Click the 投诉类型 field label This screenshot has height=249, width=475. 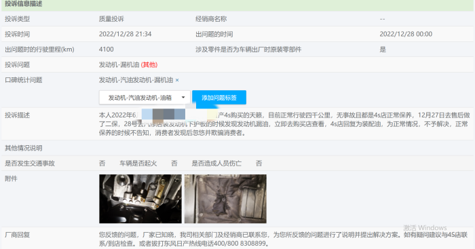coord(17,19)
